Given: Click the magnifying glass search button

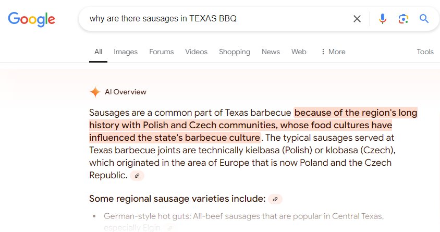Looking at the screenshot, I should [x=424, y=19].
